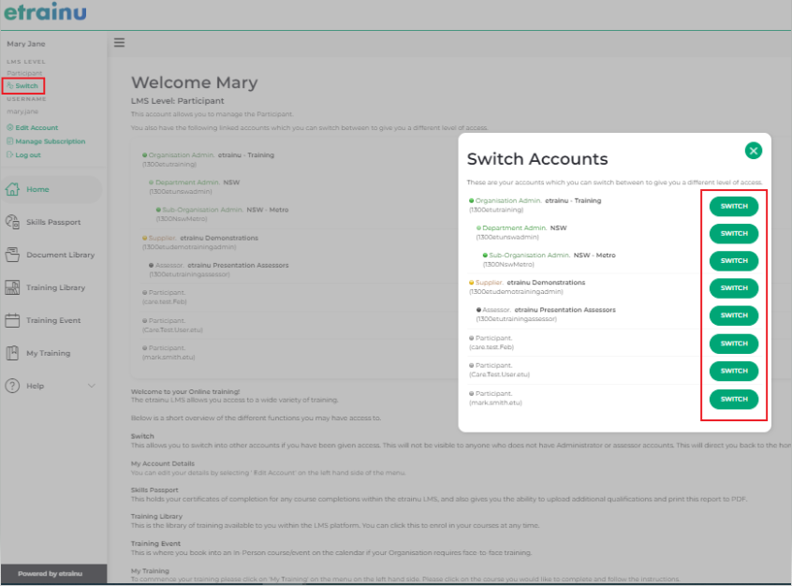The width and height of the screenshot is (792, 586).
Task: Click the My Training book icon
Action: pyautogui.click(x=12, y=353)
